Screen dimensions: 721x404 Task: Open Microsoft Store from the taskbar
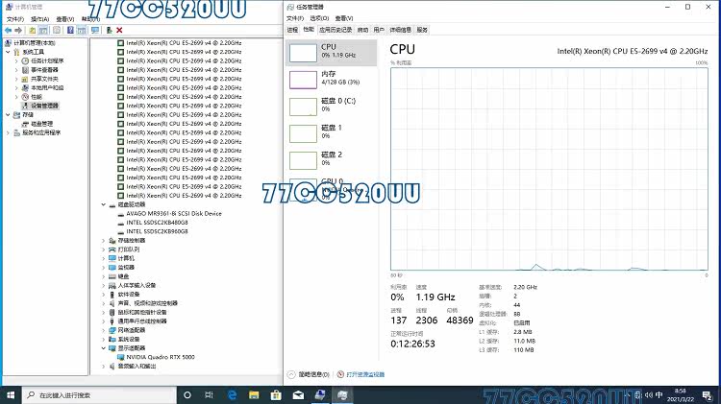pos(276,394)
